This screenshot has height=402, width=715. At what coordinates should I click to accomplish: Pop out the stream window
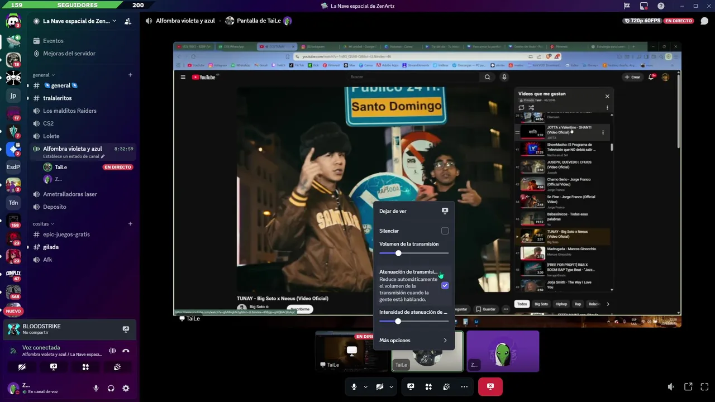(688, 386)
